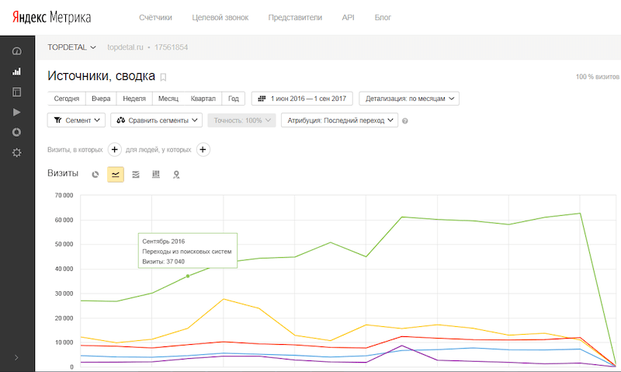This screenshot has width=621, height=372.
Task: Open the Детализация: по месяцам dropdown
Action: click(x=409, y=99)
